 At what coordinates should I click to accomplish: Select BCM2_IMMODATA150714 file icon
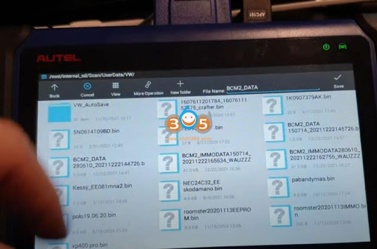[169, 163]
